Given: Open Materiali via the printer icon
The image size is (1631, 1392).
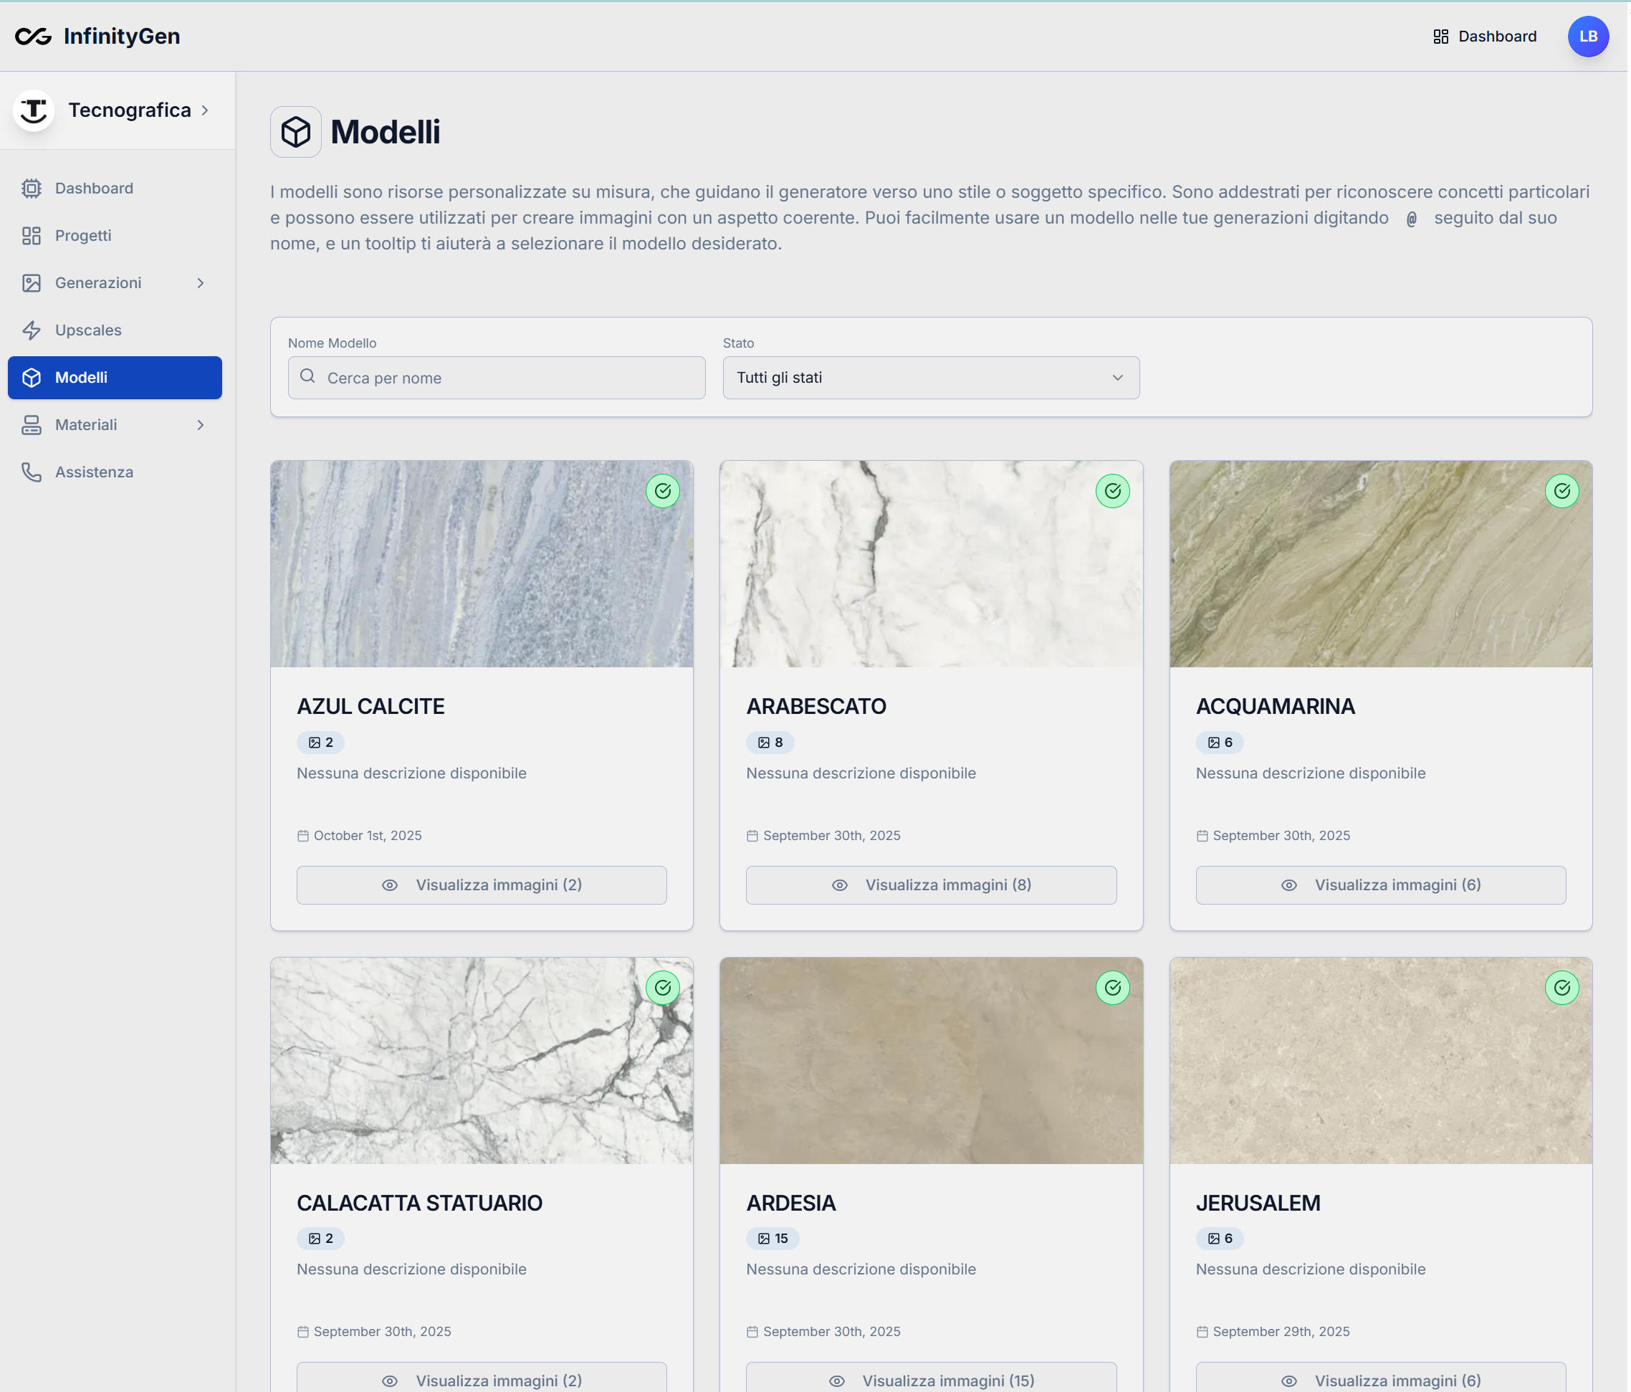Looking at the screenshot, I should pos(32,424).
